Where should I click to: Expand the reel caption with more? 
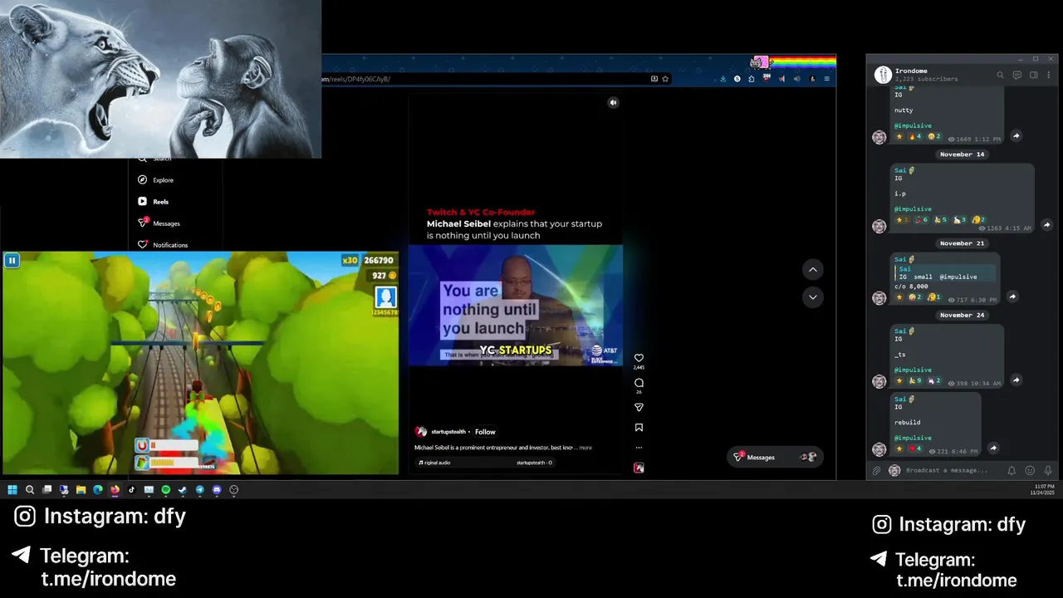pyautogui.click(x=585, y=448)
